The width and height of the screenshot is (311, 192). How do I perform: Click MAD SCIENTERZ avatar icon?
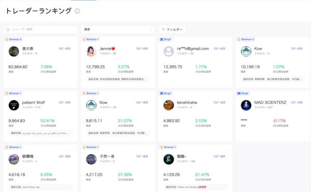click(x=246, y=105)
